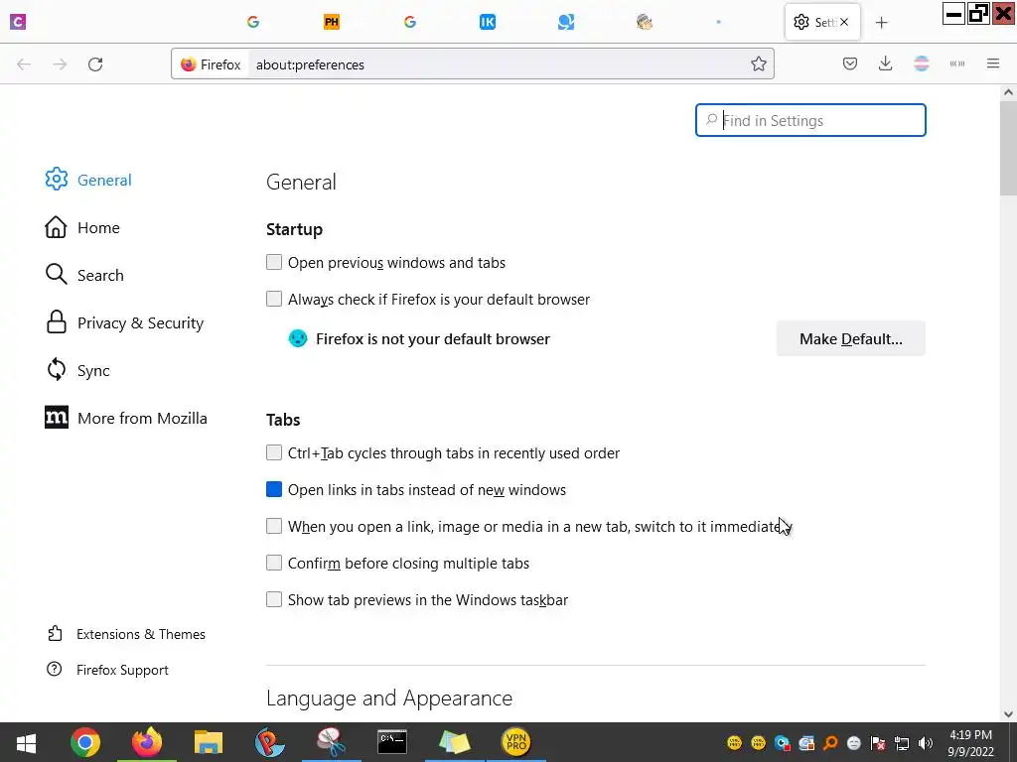Open Privacy & Security settings
The width and height of the screenshot is (1017, 762).
[124, 322]
